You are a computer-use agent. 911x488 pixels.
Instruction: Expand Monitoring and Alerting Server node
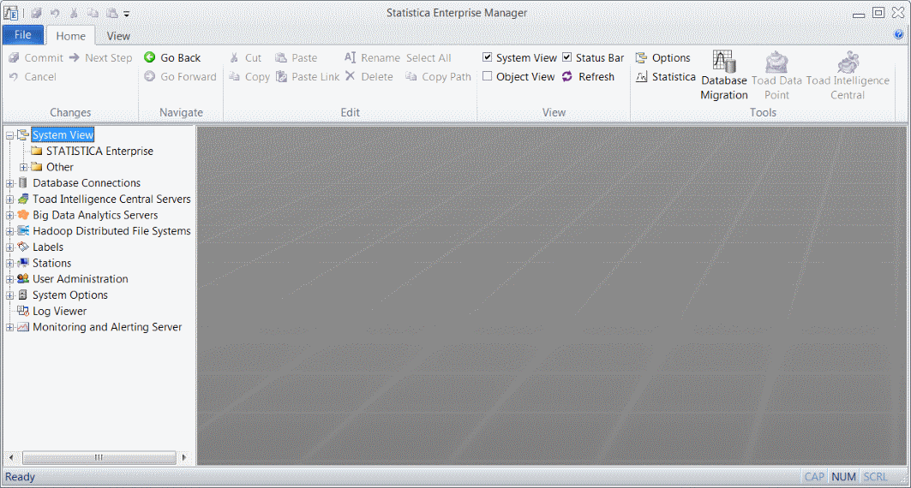point(10,327)
